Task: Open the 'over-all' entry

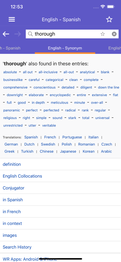Action: coord(97,103)
